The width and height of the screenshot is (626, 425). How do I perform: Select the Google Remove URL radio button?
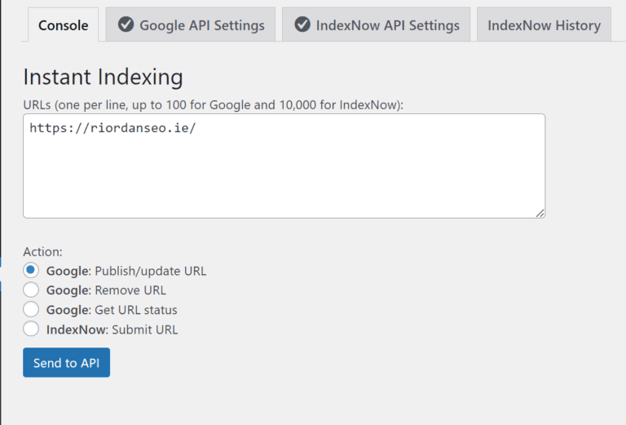pyautogui.click(x=31, y=290)
